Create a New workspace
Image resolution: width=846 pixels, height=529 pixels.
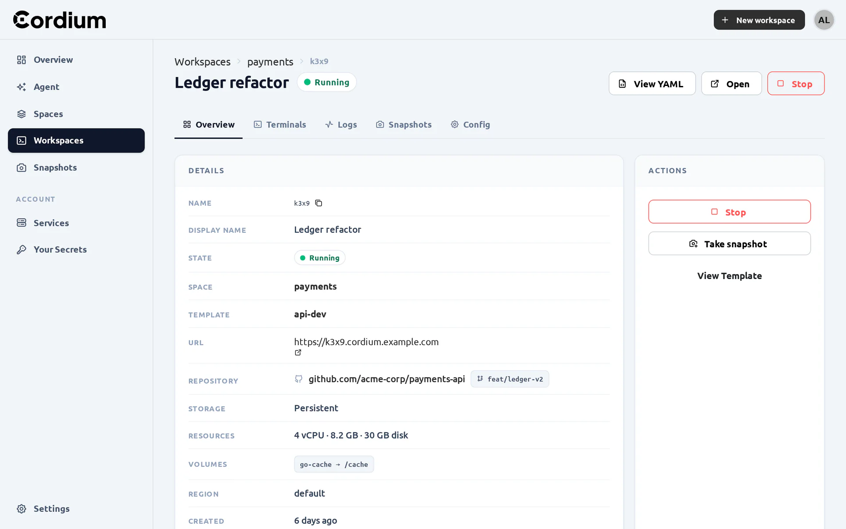[759, 20]
